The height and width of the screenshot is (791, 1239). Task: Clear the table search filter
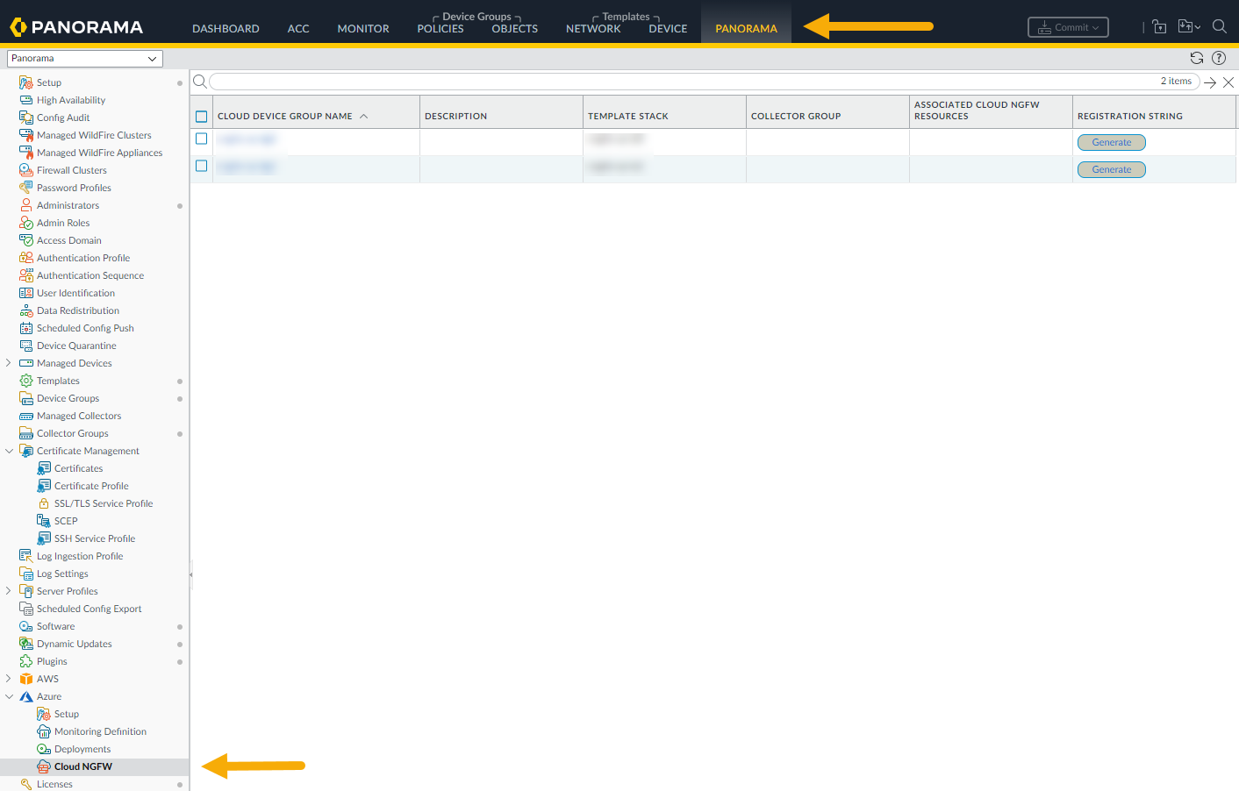1228,82
